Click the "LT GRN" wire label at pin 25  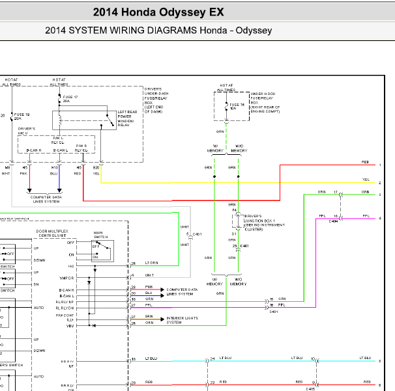tap(151, 263)
